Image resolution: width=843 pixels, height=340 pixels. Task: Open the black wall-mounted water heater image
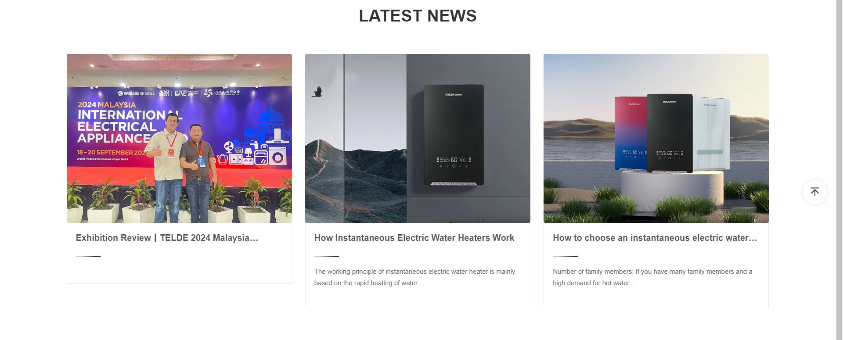pyautogui.click(x=418, y=138)
